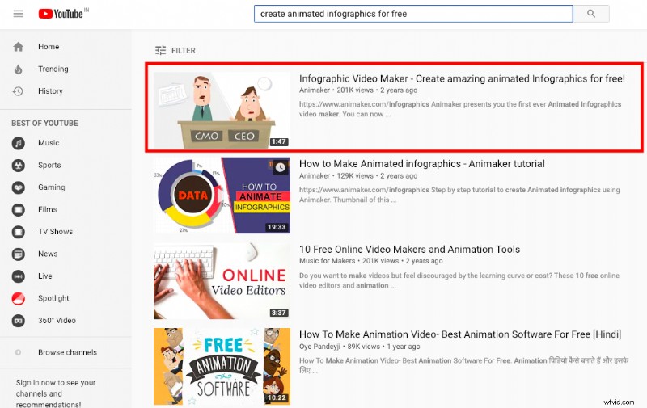
Task: Select Music in Best of YouTube
Action: click(49, 143)
